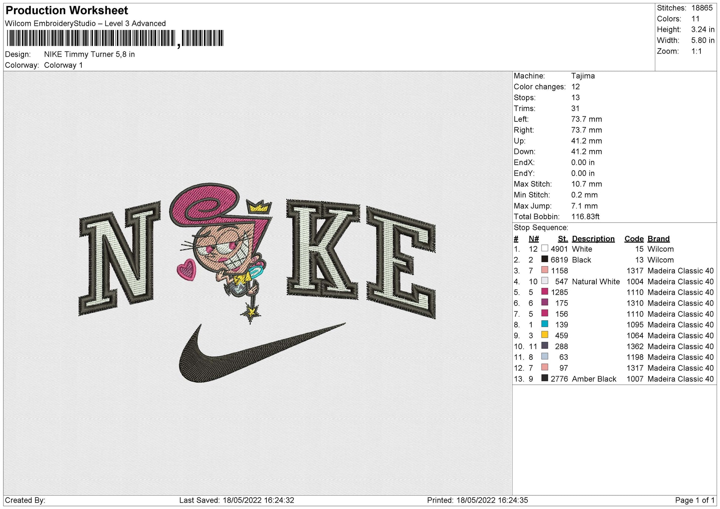Open the Tajima machine dropdown
Image resolution: width=720 pixels, height=509 pixels.
point(582,76)
